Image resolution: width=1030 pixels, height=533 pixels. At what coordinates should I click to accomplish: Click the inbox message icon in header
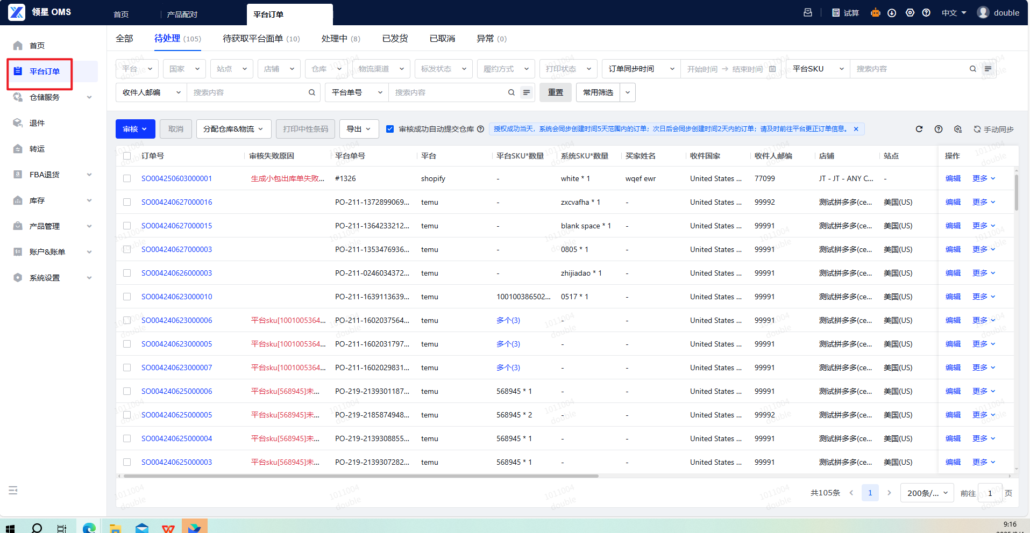808,13
